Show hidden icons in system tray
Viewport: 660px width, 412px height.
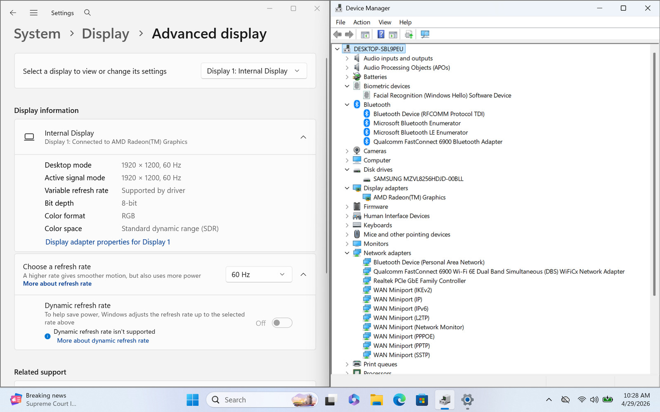549,400
